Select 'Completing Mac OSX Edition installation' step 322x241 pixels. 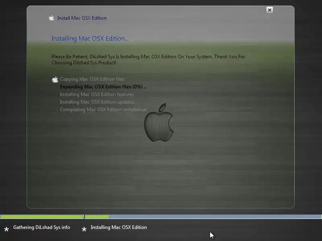[103, 110]
